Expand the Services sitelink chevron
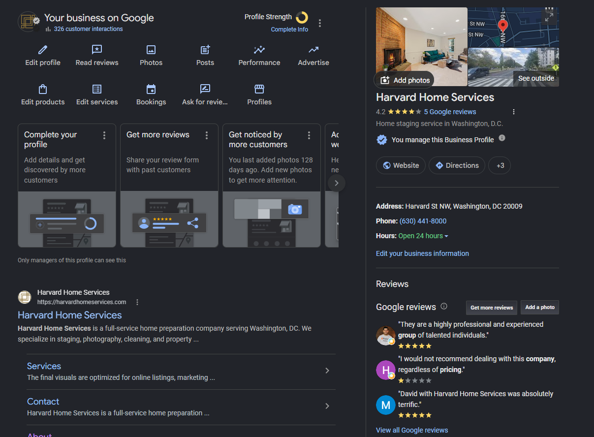 [327, 371]
